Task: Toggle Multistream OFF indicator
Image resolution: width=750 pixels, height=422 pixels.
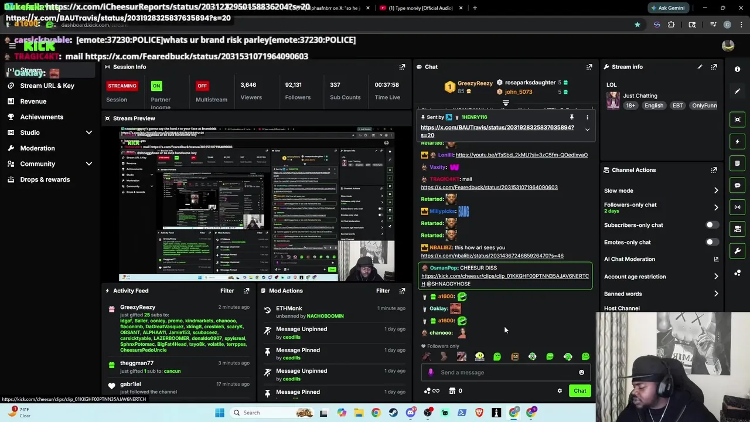Action: pyautogui.click(x=202, y=86)
